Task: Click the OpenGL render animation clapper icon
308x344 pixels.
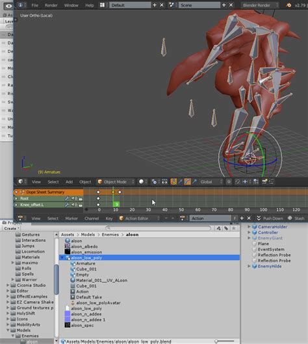Action: click(272, 181)
